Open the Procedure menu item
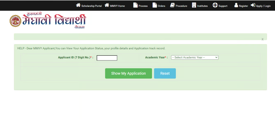 coord(182,6)
